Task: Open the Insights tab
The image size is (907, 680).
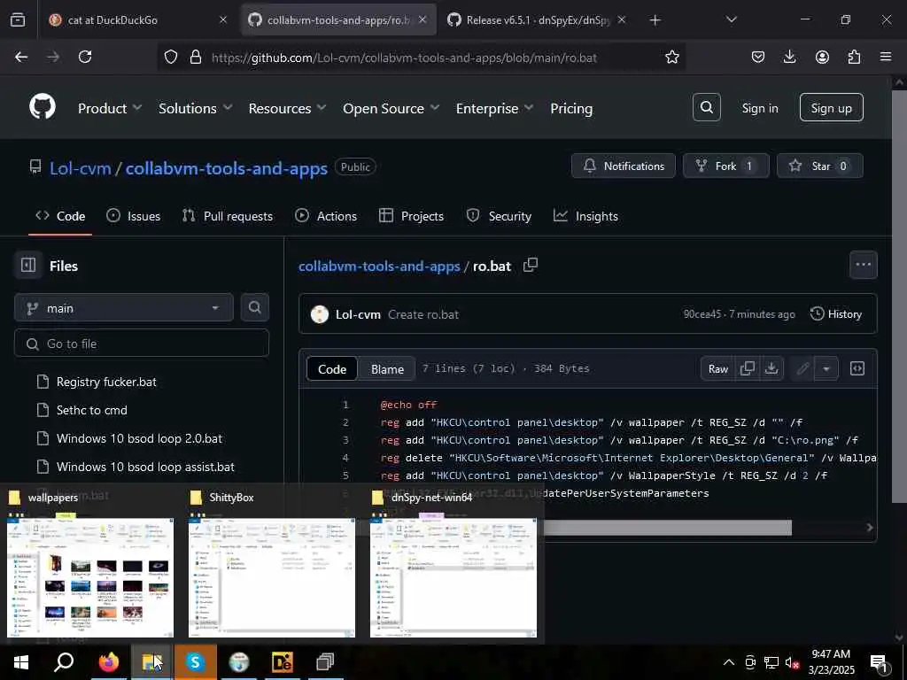Action: point(586,216)
